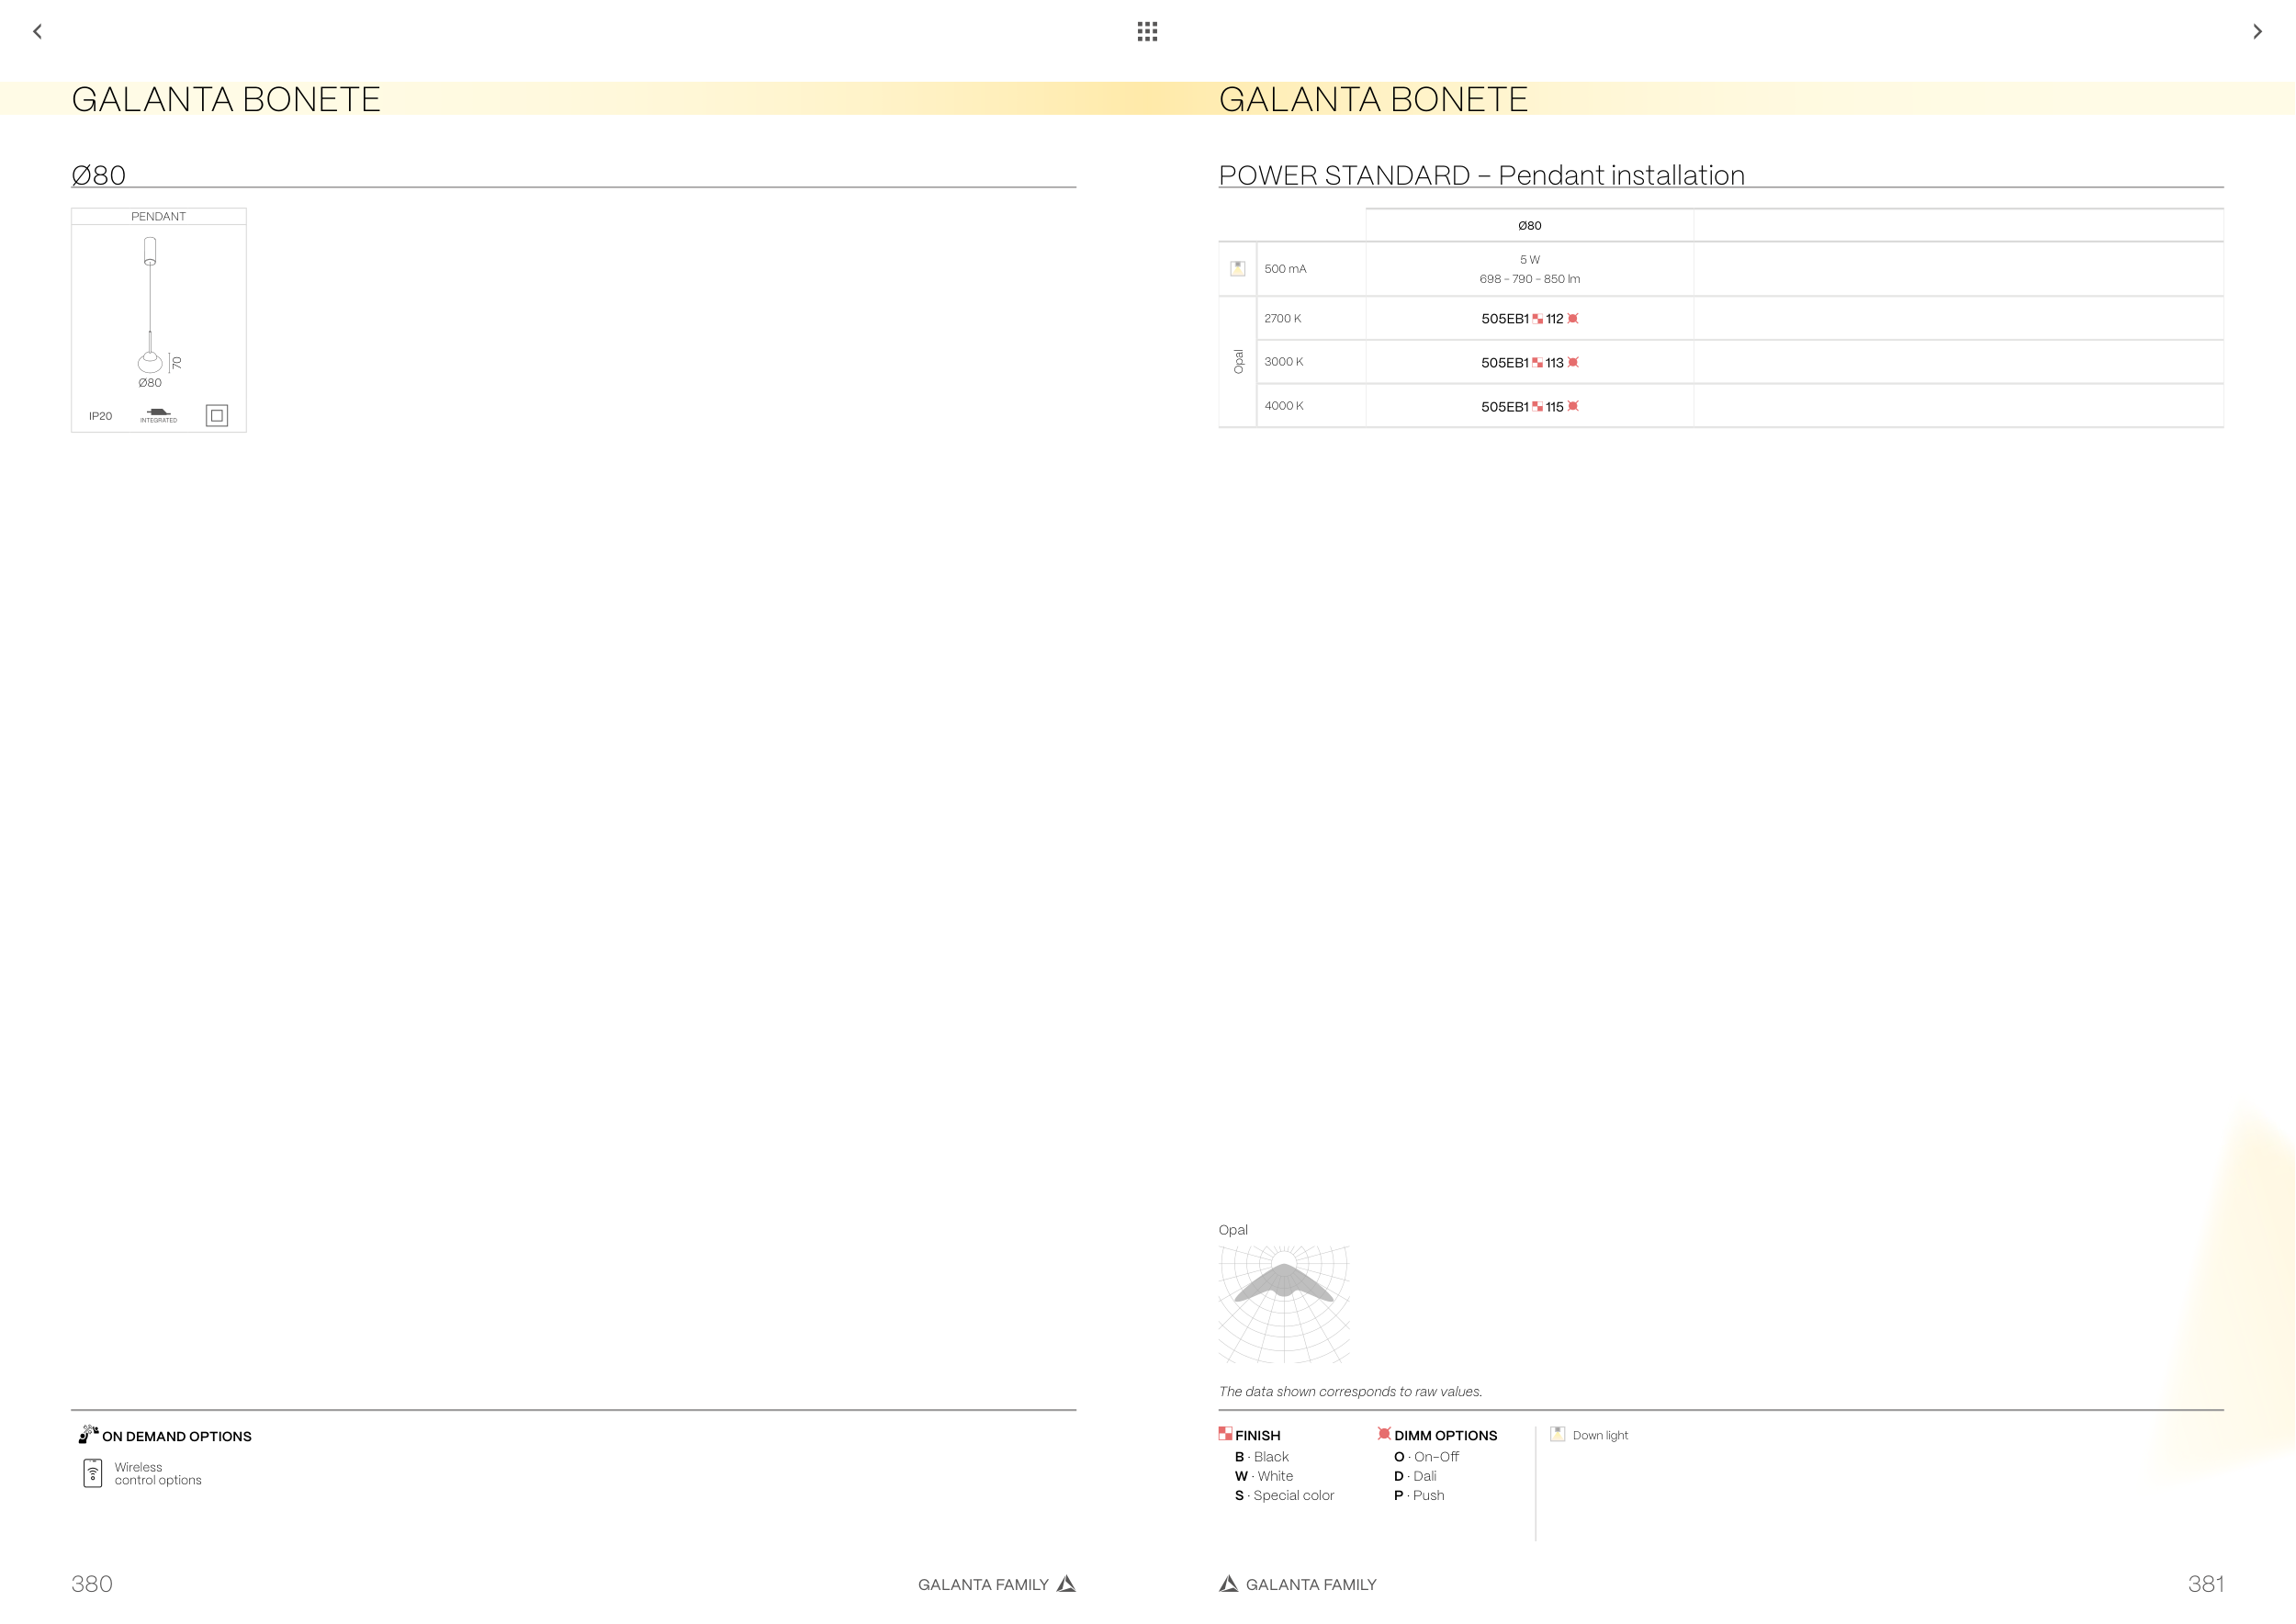Click the Galanta Family footer text on page 380

pos(983,1584)
